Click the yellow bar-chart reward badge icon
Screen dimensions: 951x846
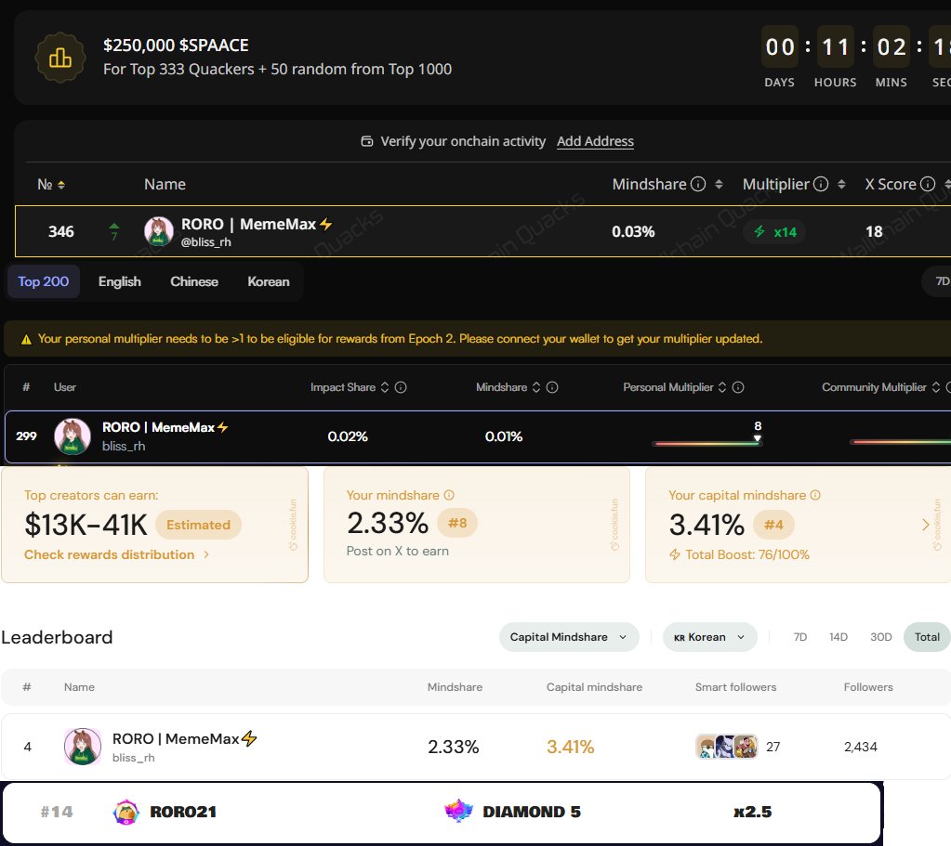coord(59,57)
